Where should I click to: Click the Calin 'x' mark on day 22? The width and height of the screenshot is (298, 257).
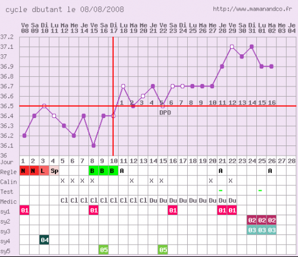pos(231,181)
